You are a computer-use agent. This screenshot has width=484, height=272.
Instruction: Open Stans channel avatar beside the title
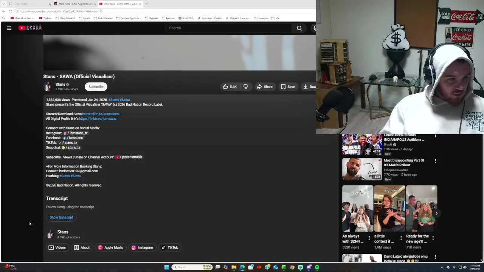click(x=48, y=87)
